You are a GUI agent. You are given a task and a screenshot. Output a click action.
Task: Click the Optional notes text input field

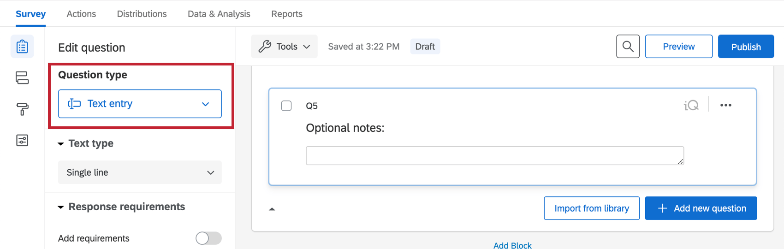[494, 156]
